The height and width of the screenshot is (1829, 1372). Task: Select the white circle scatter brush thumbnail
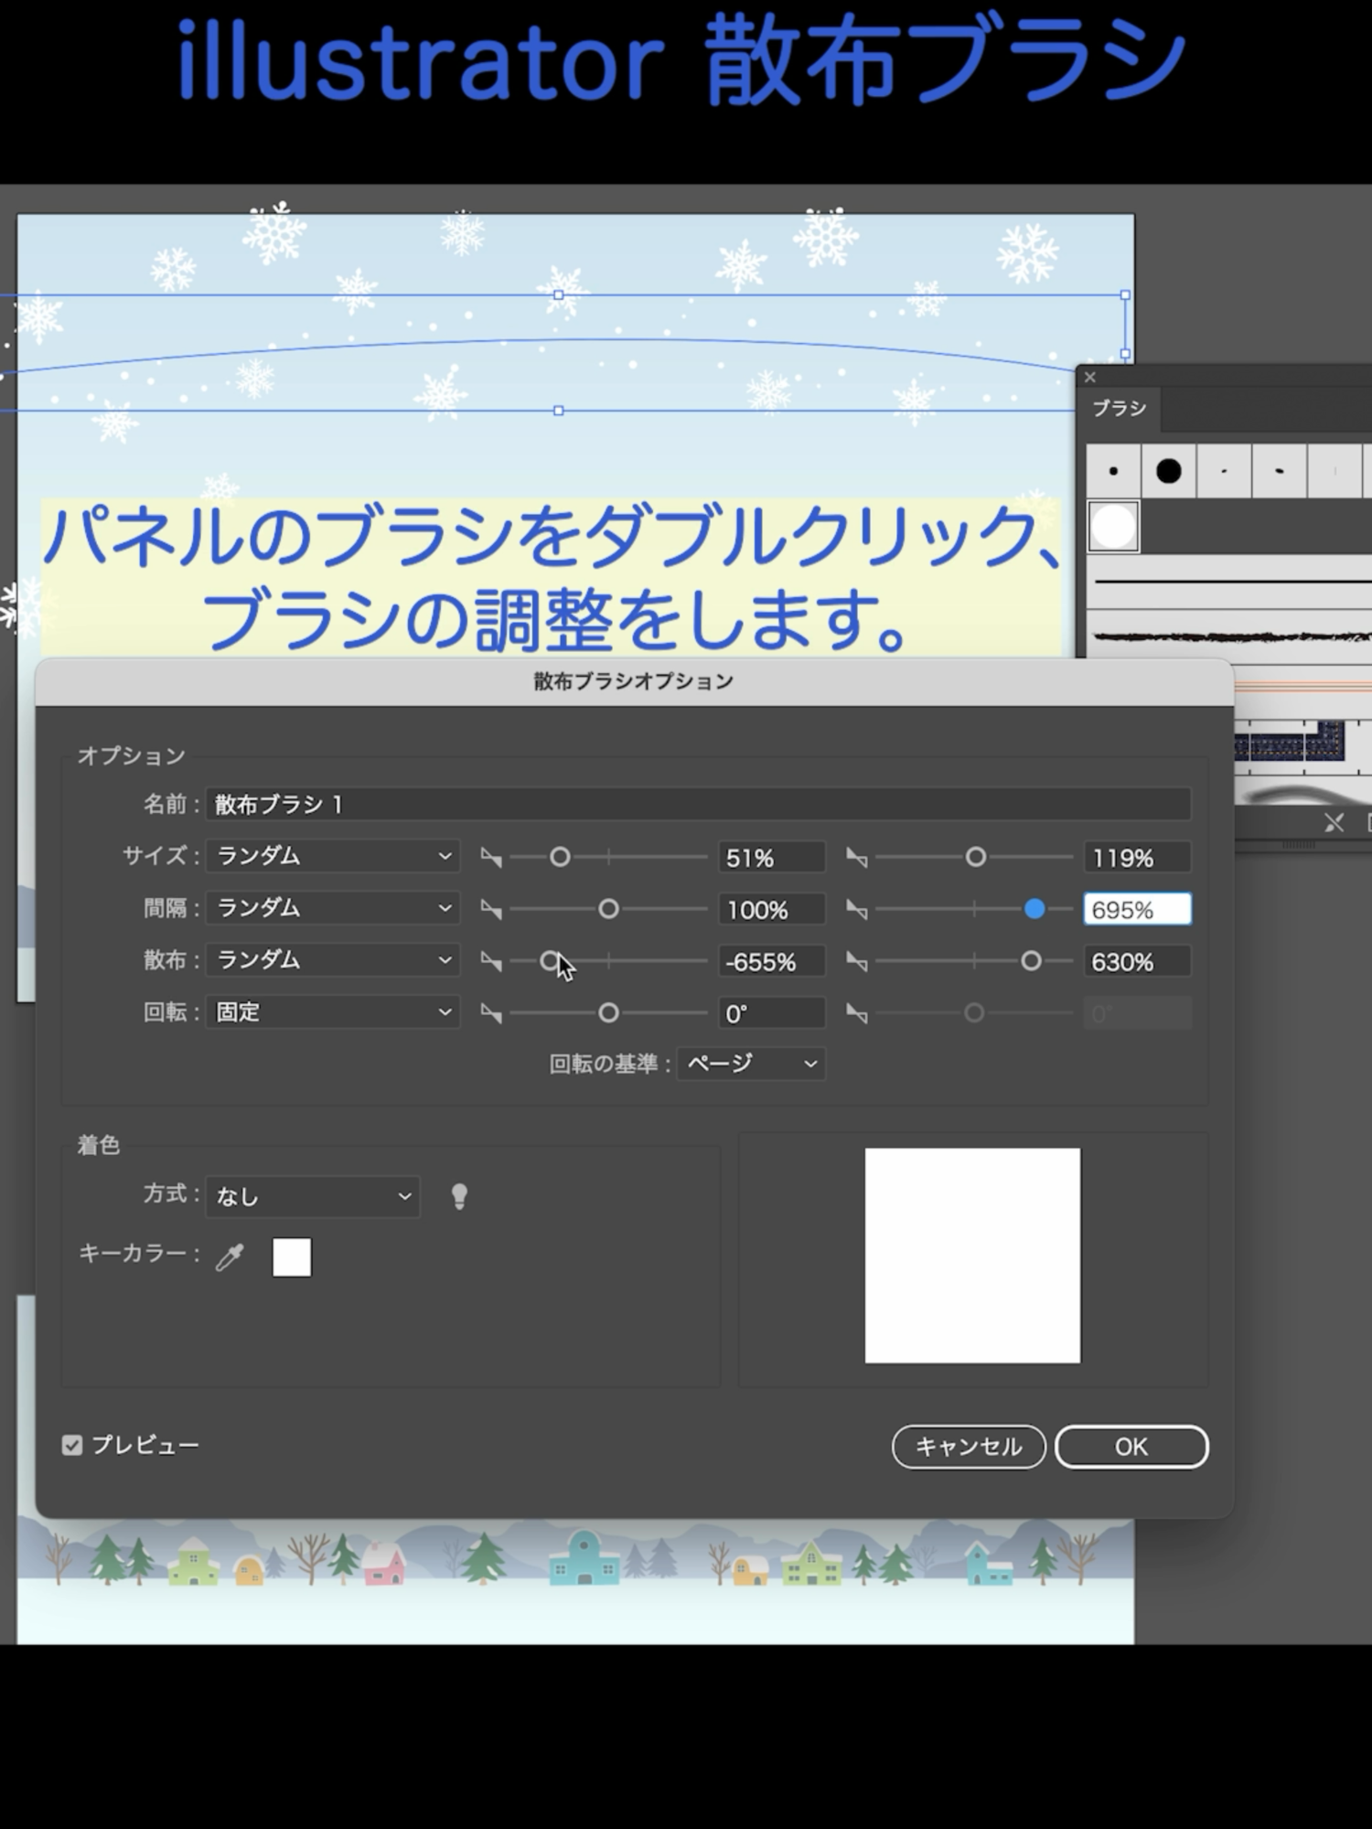click(1113, 527)
